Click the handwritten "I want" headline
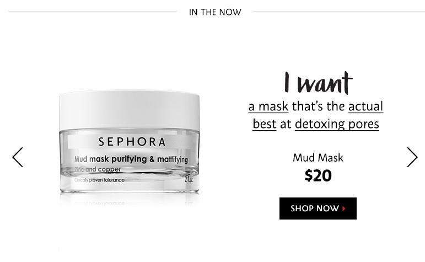425x262 pixels. click(318, 83)
